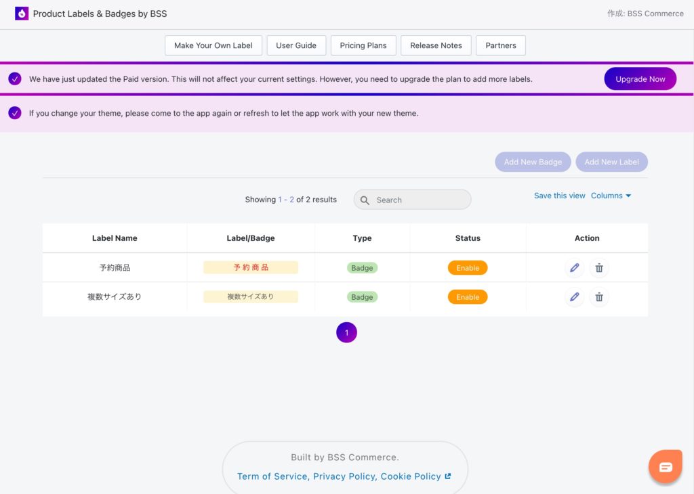Screen dimensions: 694x494
Task: Toggle Enable status for 複数サイズあり
Action: pyautogui.click(x=468, y=297)
